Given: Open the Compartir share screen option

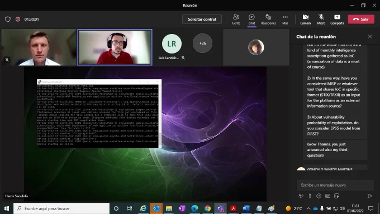Looking at the screenshot, I should [337, 20].
